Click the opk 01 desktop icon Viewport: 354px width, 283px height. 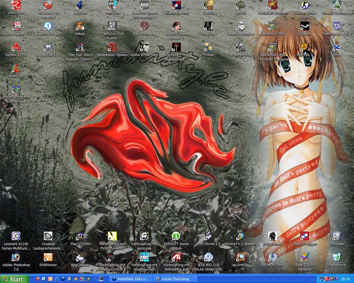point(241,5)
